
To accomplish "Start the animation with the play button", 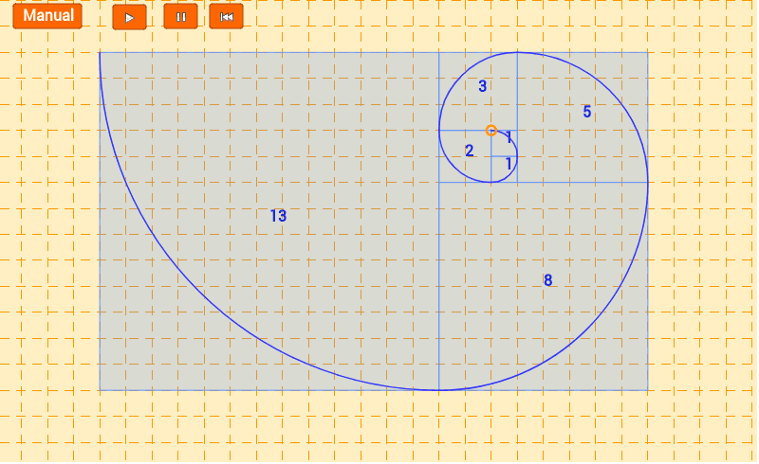I will 129,17.
